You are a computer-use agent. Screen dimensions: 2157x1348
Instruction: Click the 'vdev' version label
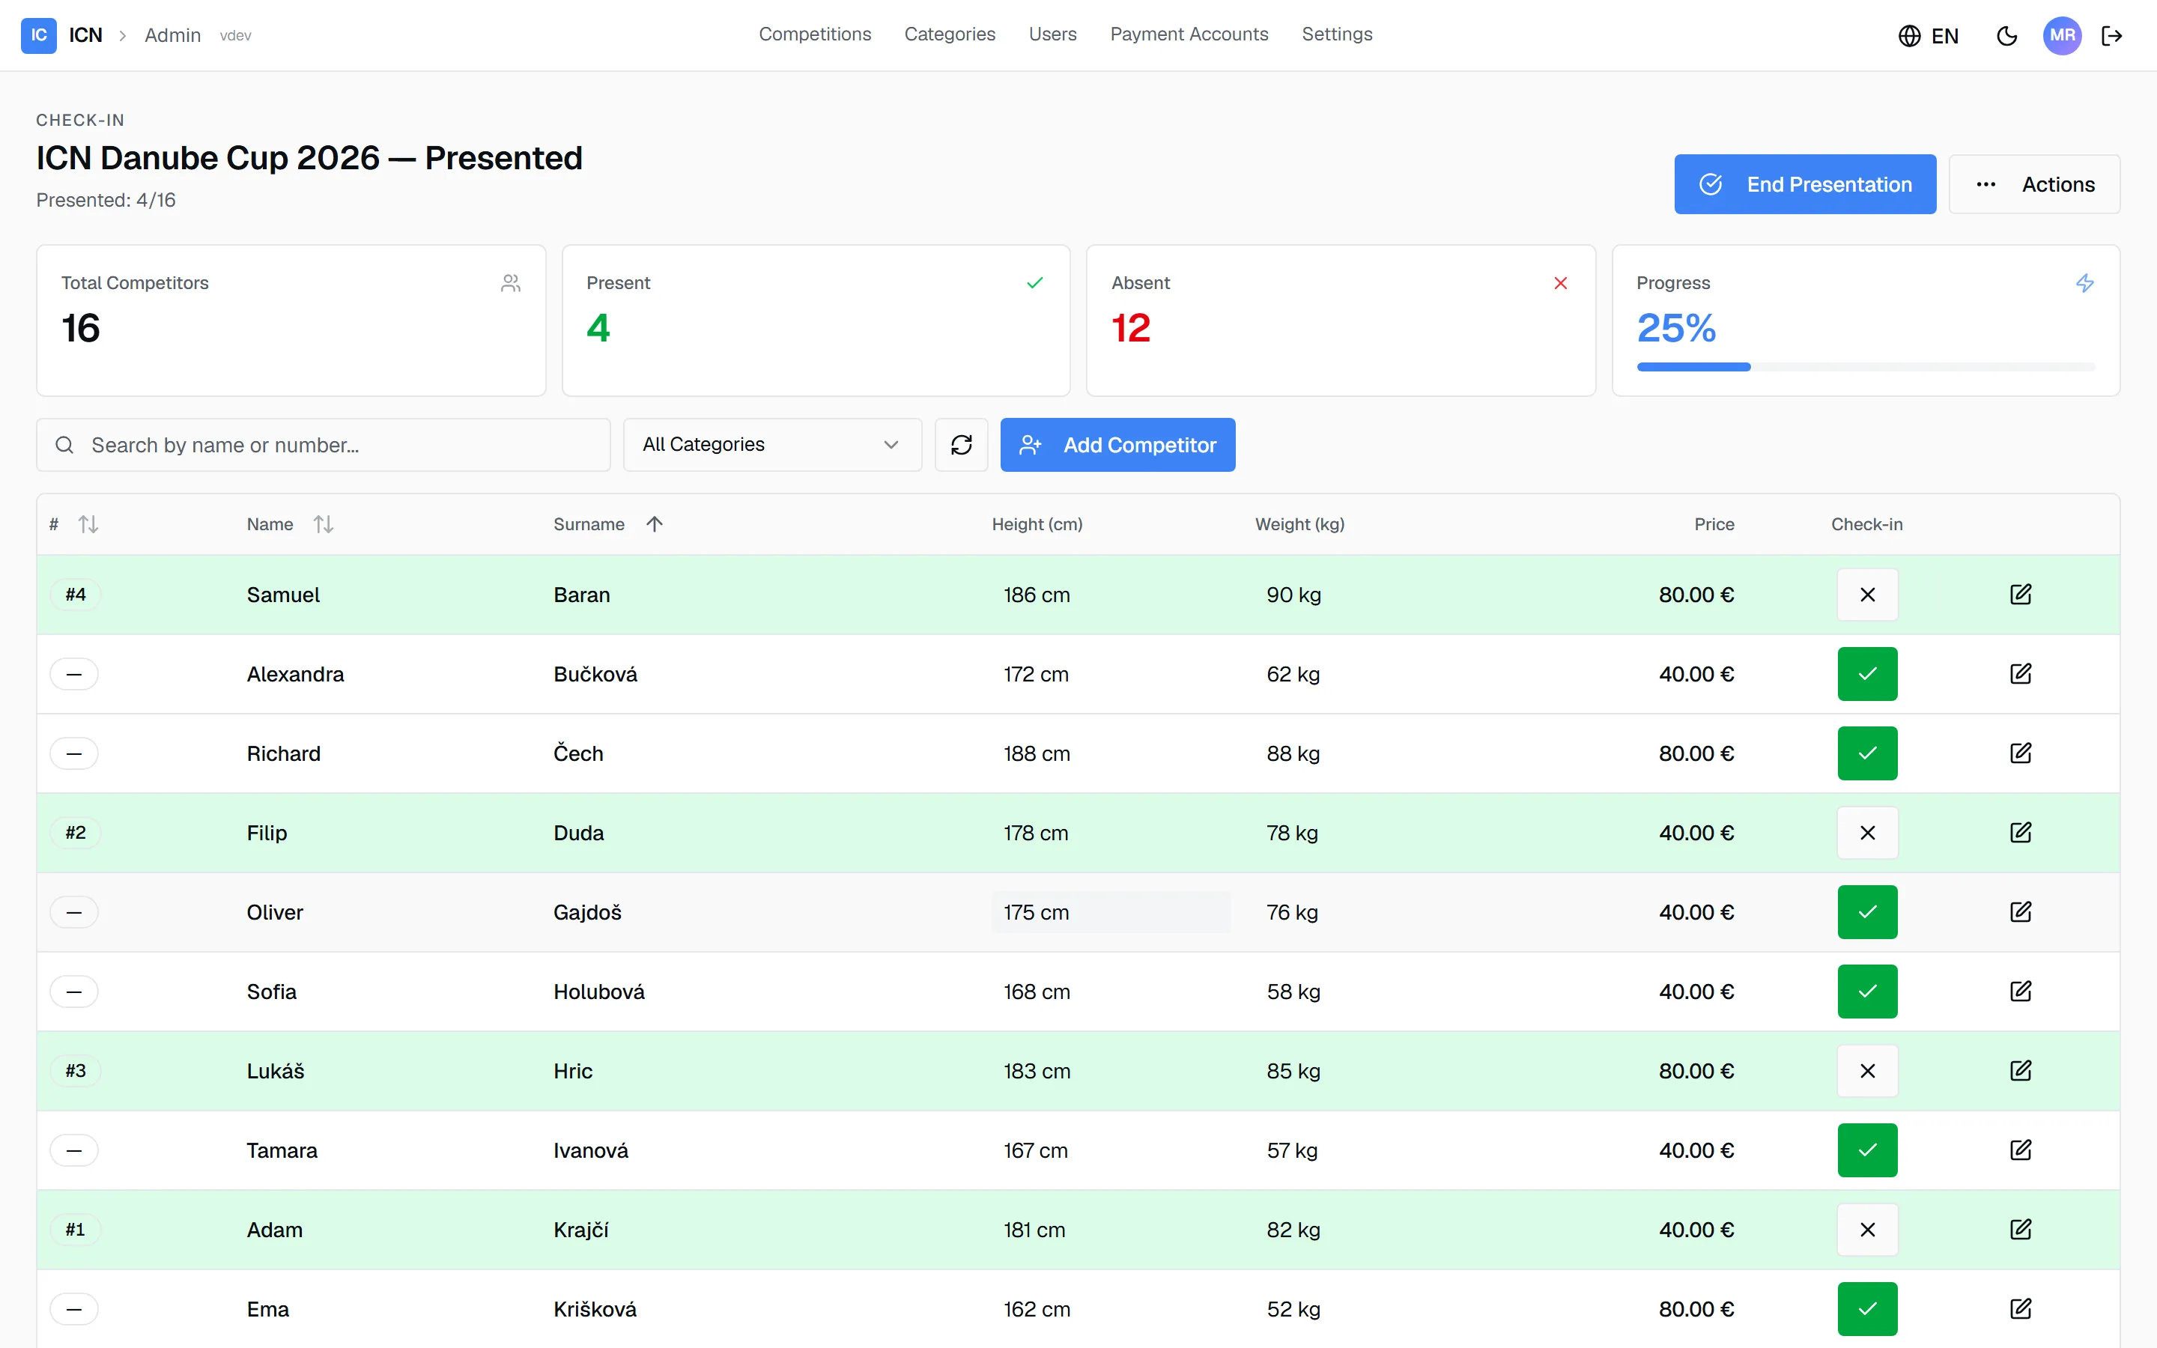pos(235,36)
